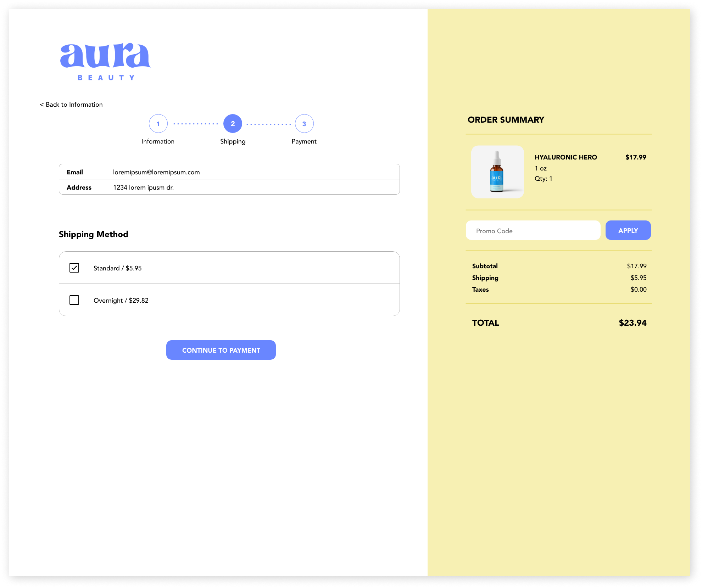Jump to step 3 Payment circle
The image size is (702, 588).
[304, 124]
